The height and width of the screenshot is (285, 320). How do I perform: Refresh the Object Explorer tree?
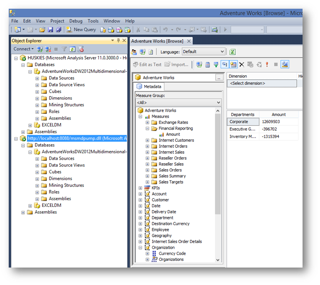coord(72,49)
